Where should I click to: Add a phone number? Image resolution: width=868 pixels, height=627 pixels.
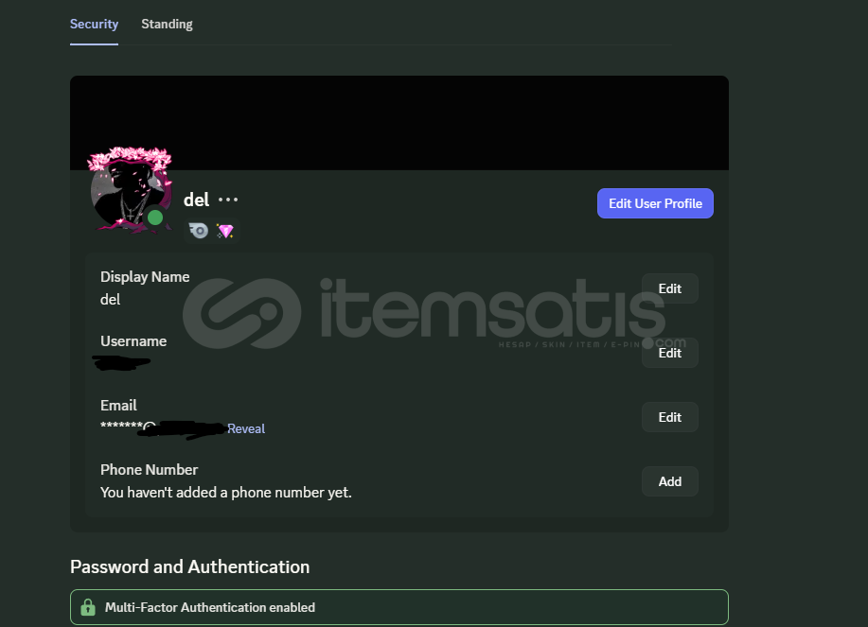pyautogui.click(x=670, y=481)
